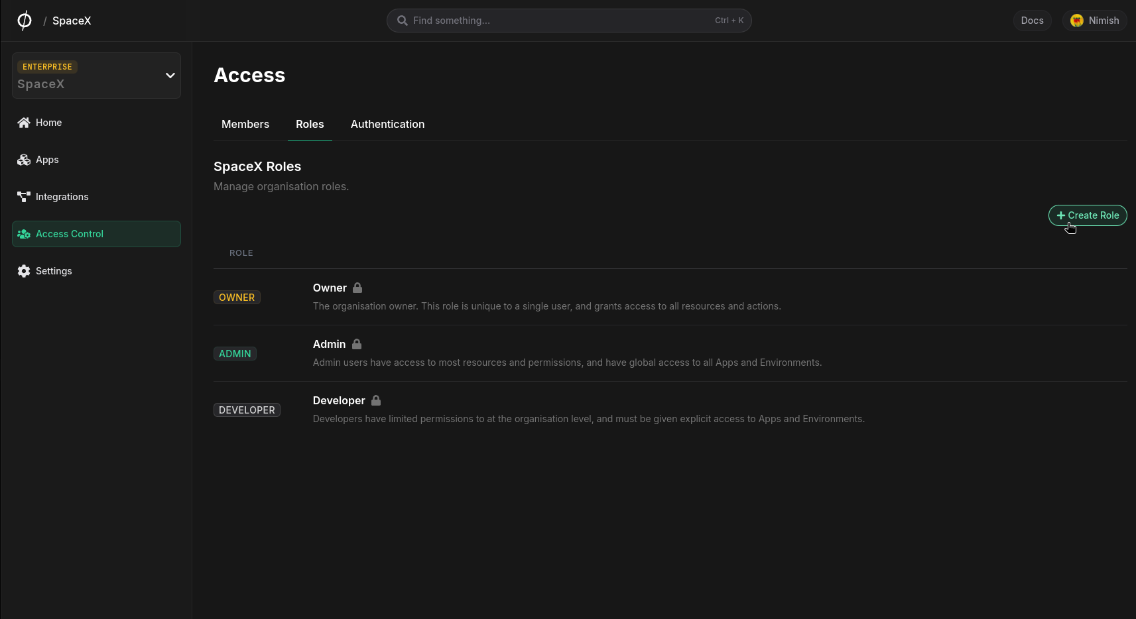This screenshot has width=1136, height=619.
Task: Open Settings from the sidebar
Action: 96,271
